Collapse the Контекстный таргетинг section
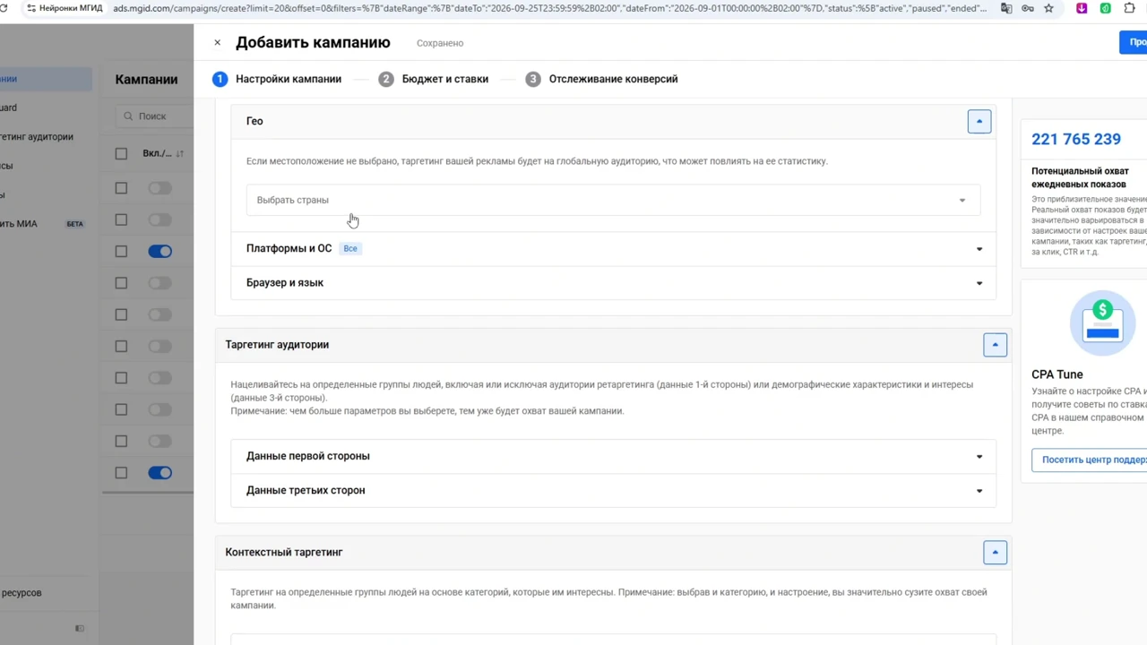 click(995, 553)
